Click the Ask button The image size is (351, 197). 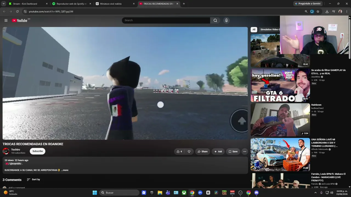218,152
